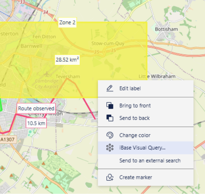The image size is (205, 195).
Task: Click the Zone 2 label
Action: tap(67, 23)
